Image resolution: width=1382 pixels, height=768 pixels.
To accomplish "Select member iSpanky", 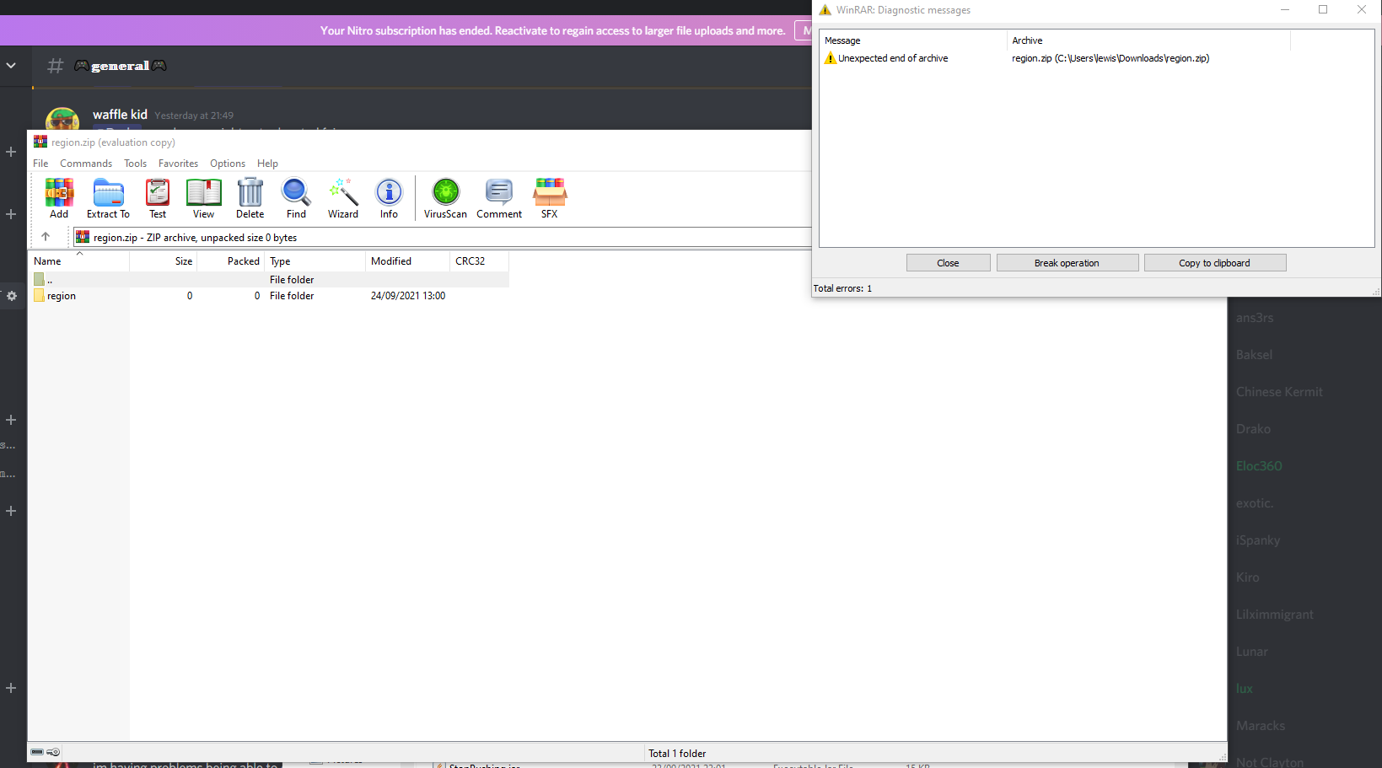I will coord(1258,540).
